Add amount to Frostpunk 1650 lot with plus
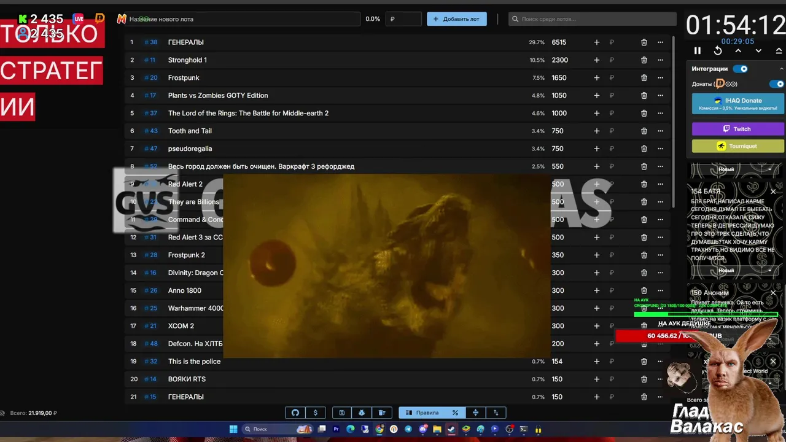Screen dimensions: 786x442 596,78
